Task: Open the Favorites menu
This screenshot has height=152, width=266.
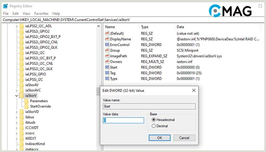Action: tap(41, 14)
